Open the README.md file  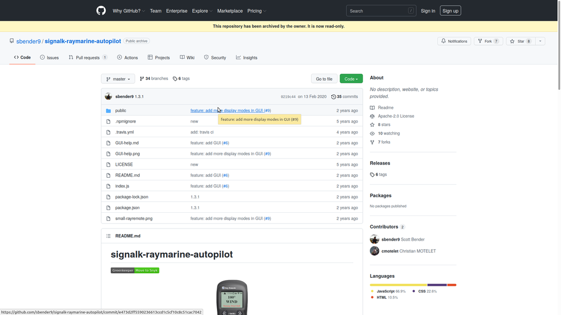pyautogui.click(x=127, y=176)
